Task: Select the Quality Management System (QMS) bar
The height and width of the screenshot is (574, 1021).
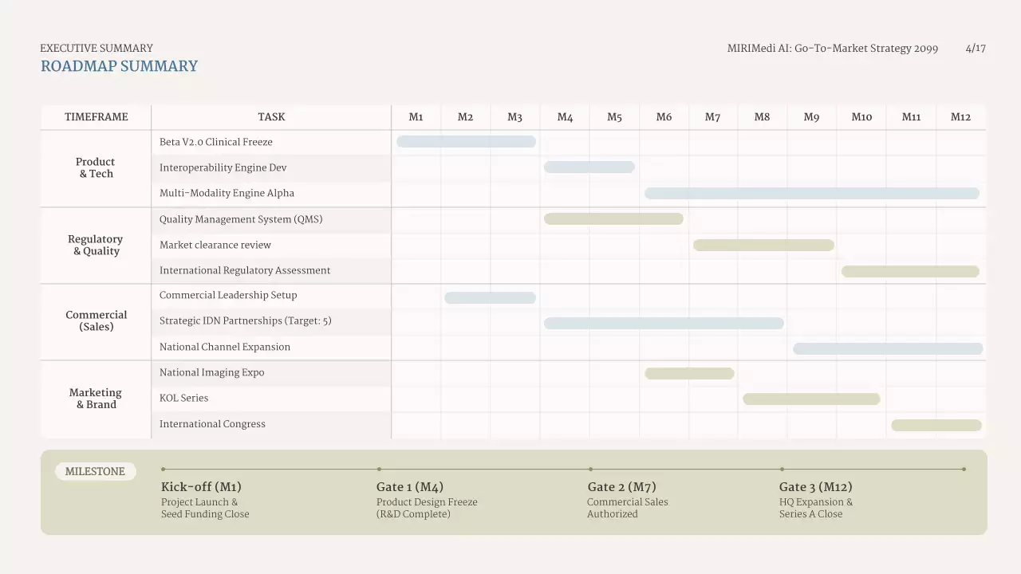Action: tap(613, 219)
